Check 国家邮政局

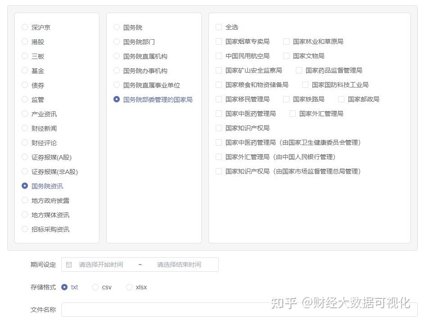point(341,99)
